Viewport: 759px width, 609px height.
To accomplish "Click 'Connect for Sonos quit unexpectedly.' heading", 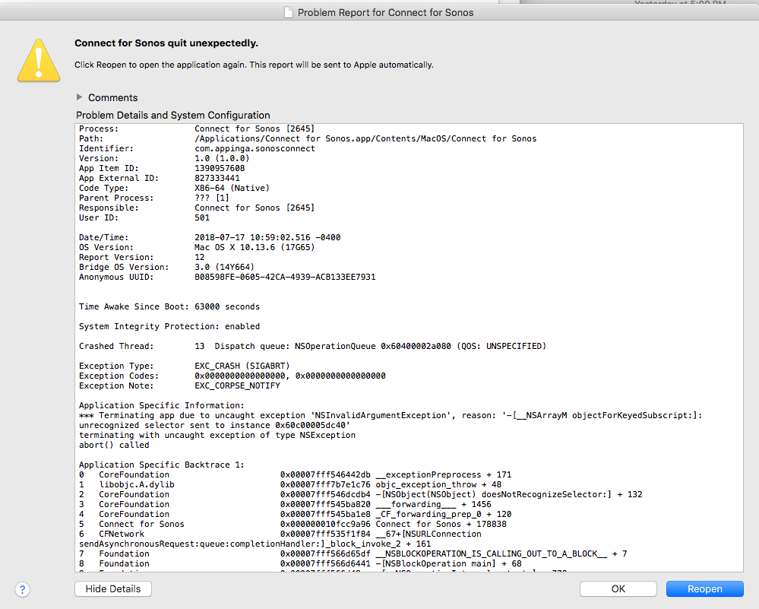I will pos(166,43).
